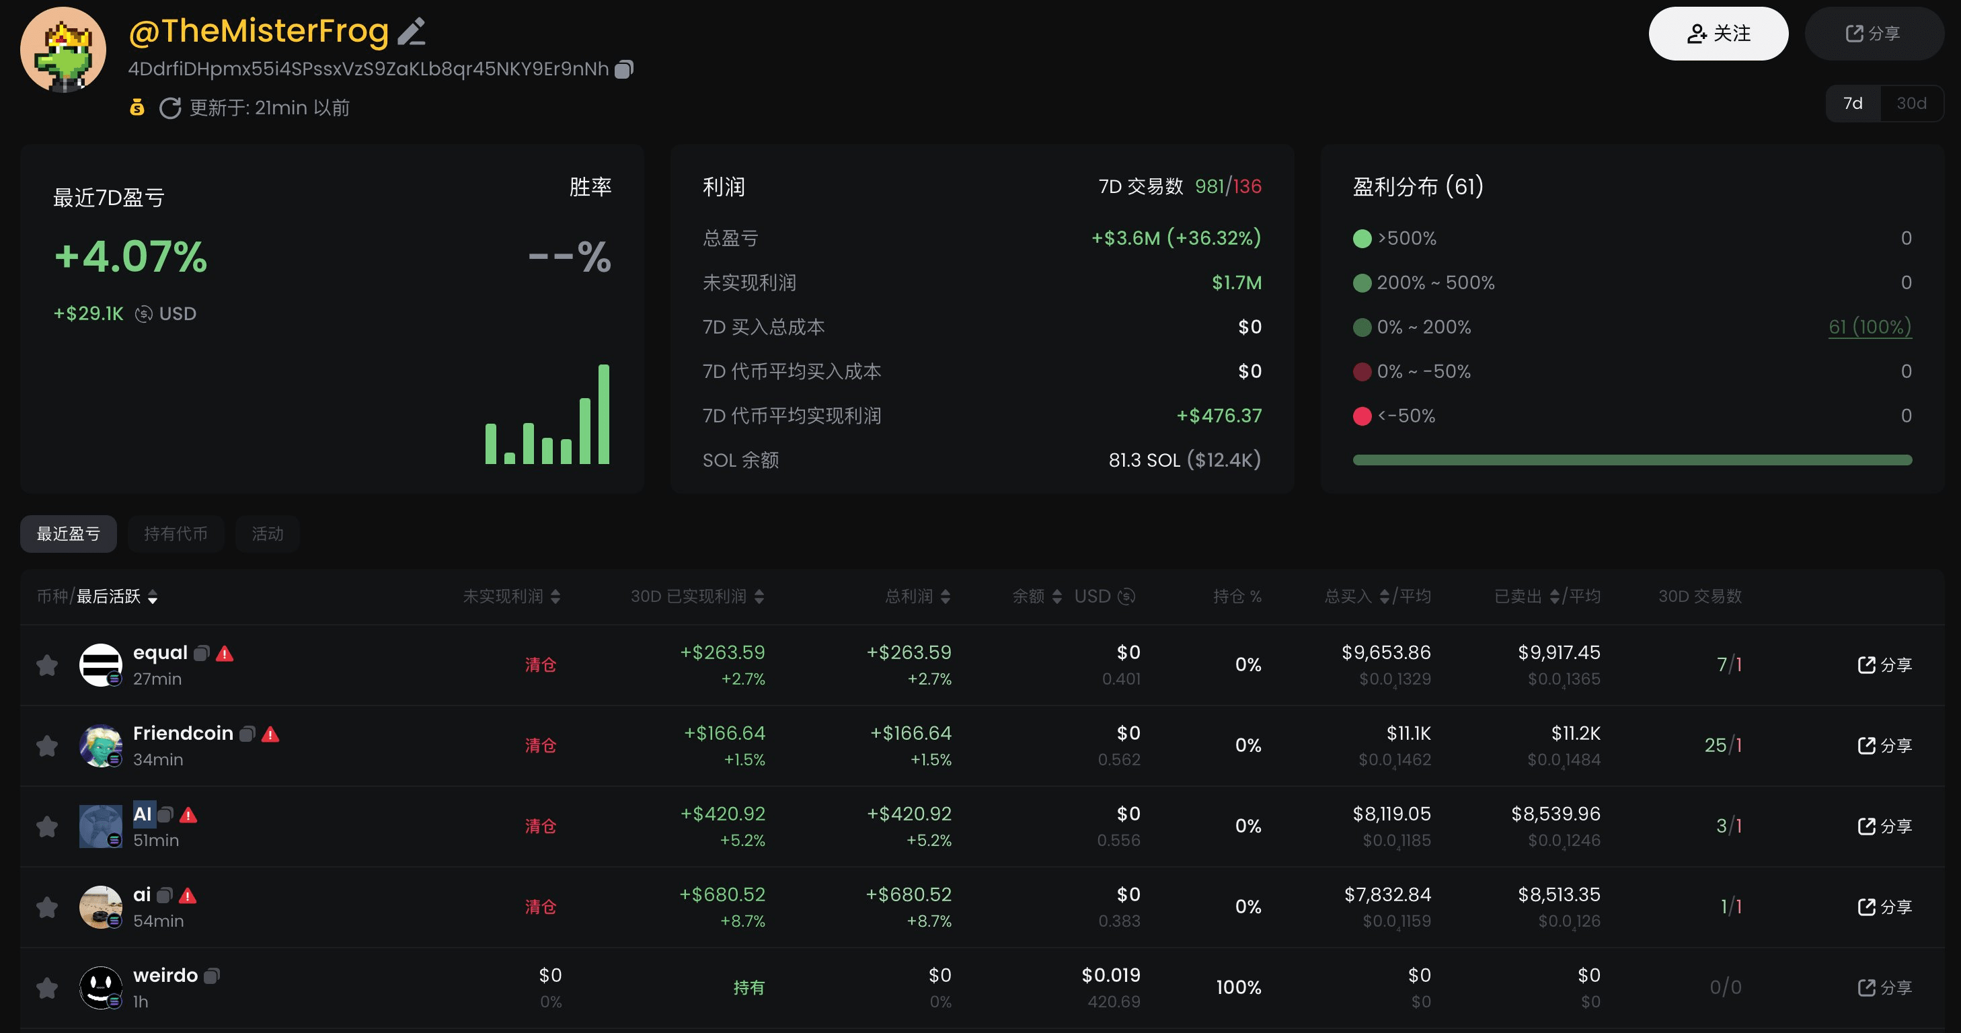Viewport: 1961px width, 1033px height.
Task: Copy the weirdo token address
Action: click(213, 976)
